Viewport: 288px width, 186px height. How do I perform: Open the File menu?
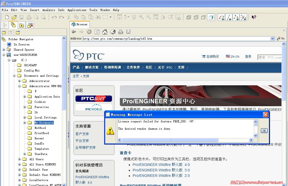coord(5,10)
